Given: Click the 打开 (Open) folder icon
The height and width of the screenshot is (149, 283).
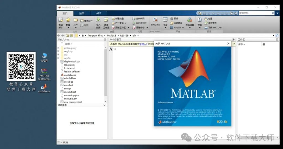Looking at the screenshot, I should click(x=76, y=20).
